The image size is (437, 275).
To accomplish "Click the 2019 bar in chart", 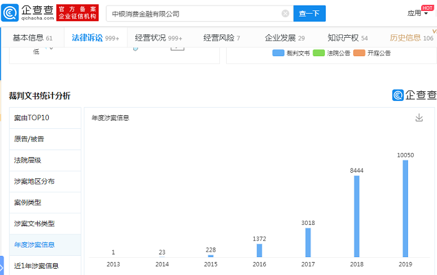I will tap(405, 208).
